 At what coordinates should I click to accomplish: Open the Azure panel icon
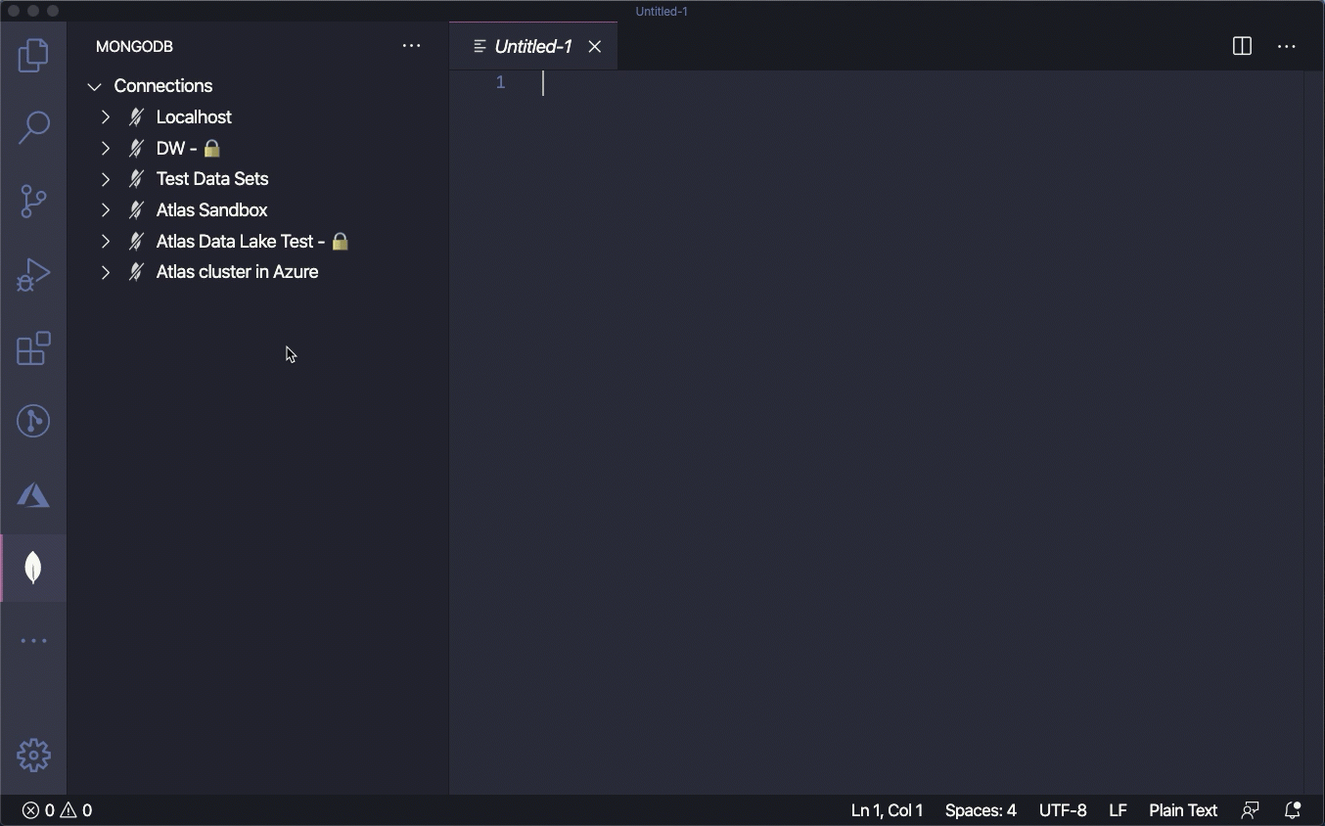click(33, 495)
